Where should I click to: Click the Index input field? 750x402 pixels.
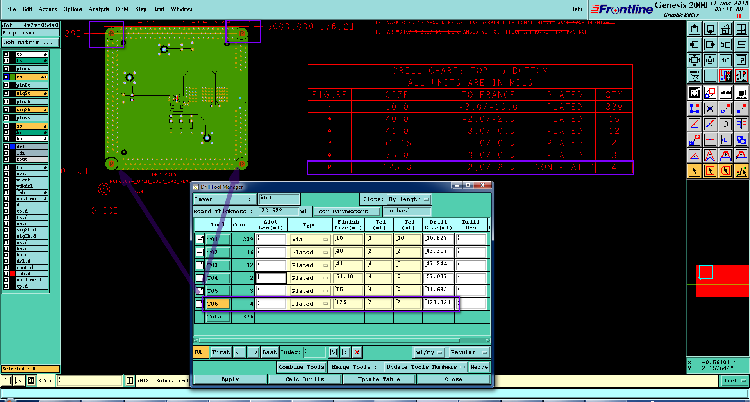tap(315, 352)
